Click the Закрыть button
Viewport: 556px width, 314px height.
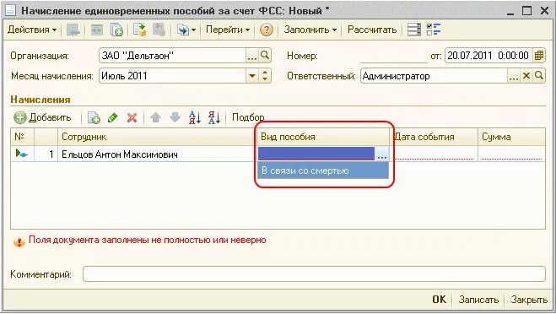(529, 300)
